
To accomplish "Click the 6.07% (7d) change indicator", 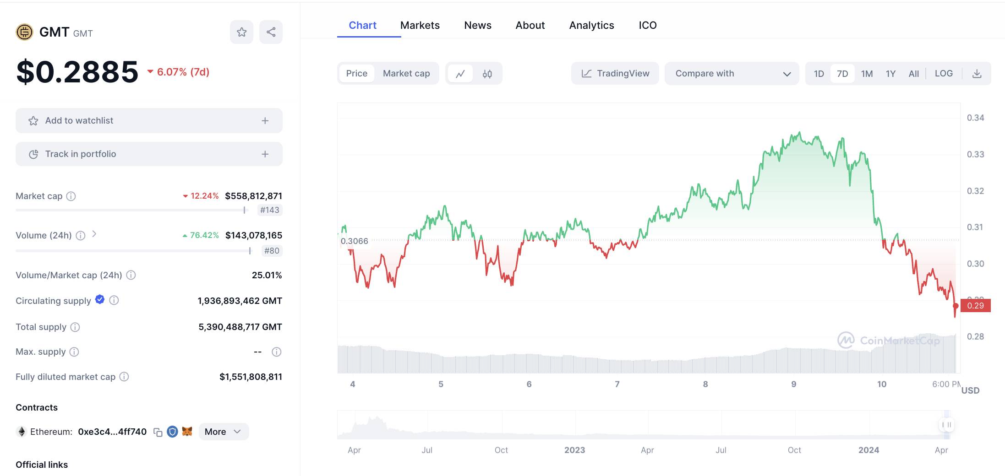I will [x=178, y=72].
